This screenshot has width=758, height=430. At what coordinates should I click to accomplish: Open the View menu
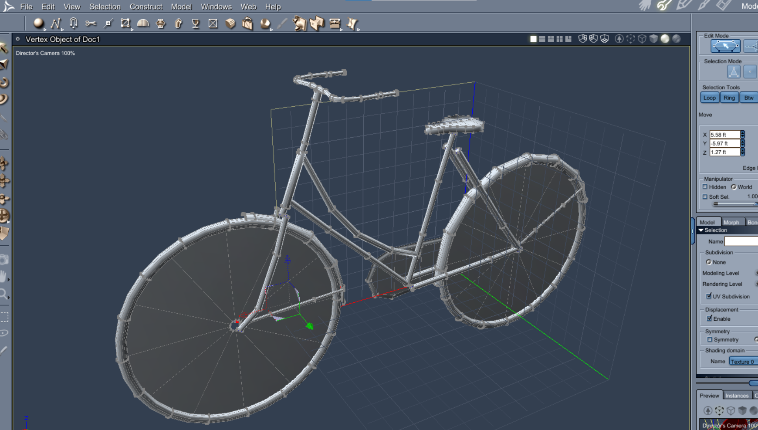coord(72,7)
